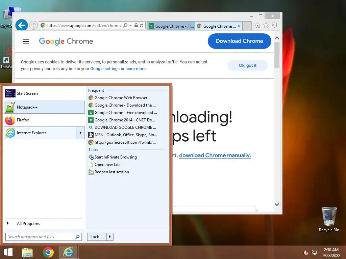The image size is (346, 259).
Task: Click the network tray icon
Action: pos(314,253)
